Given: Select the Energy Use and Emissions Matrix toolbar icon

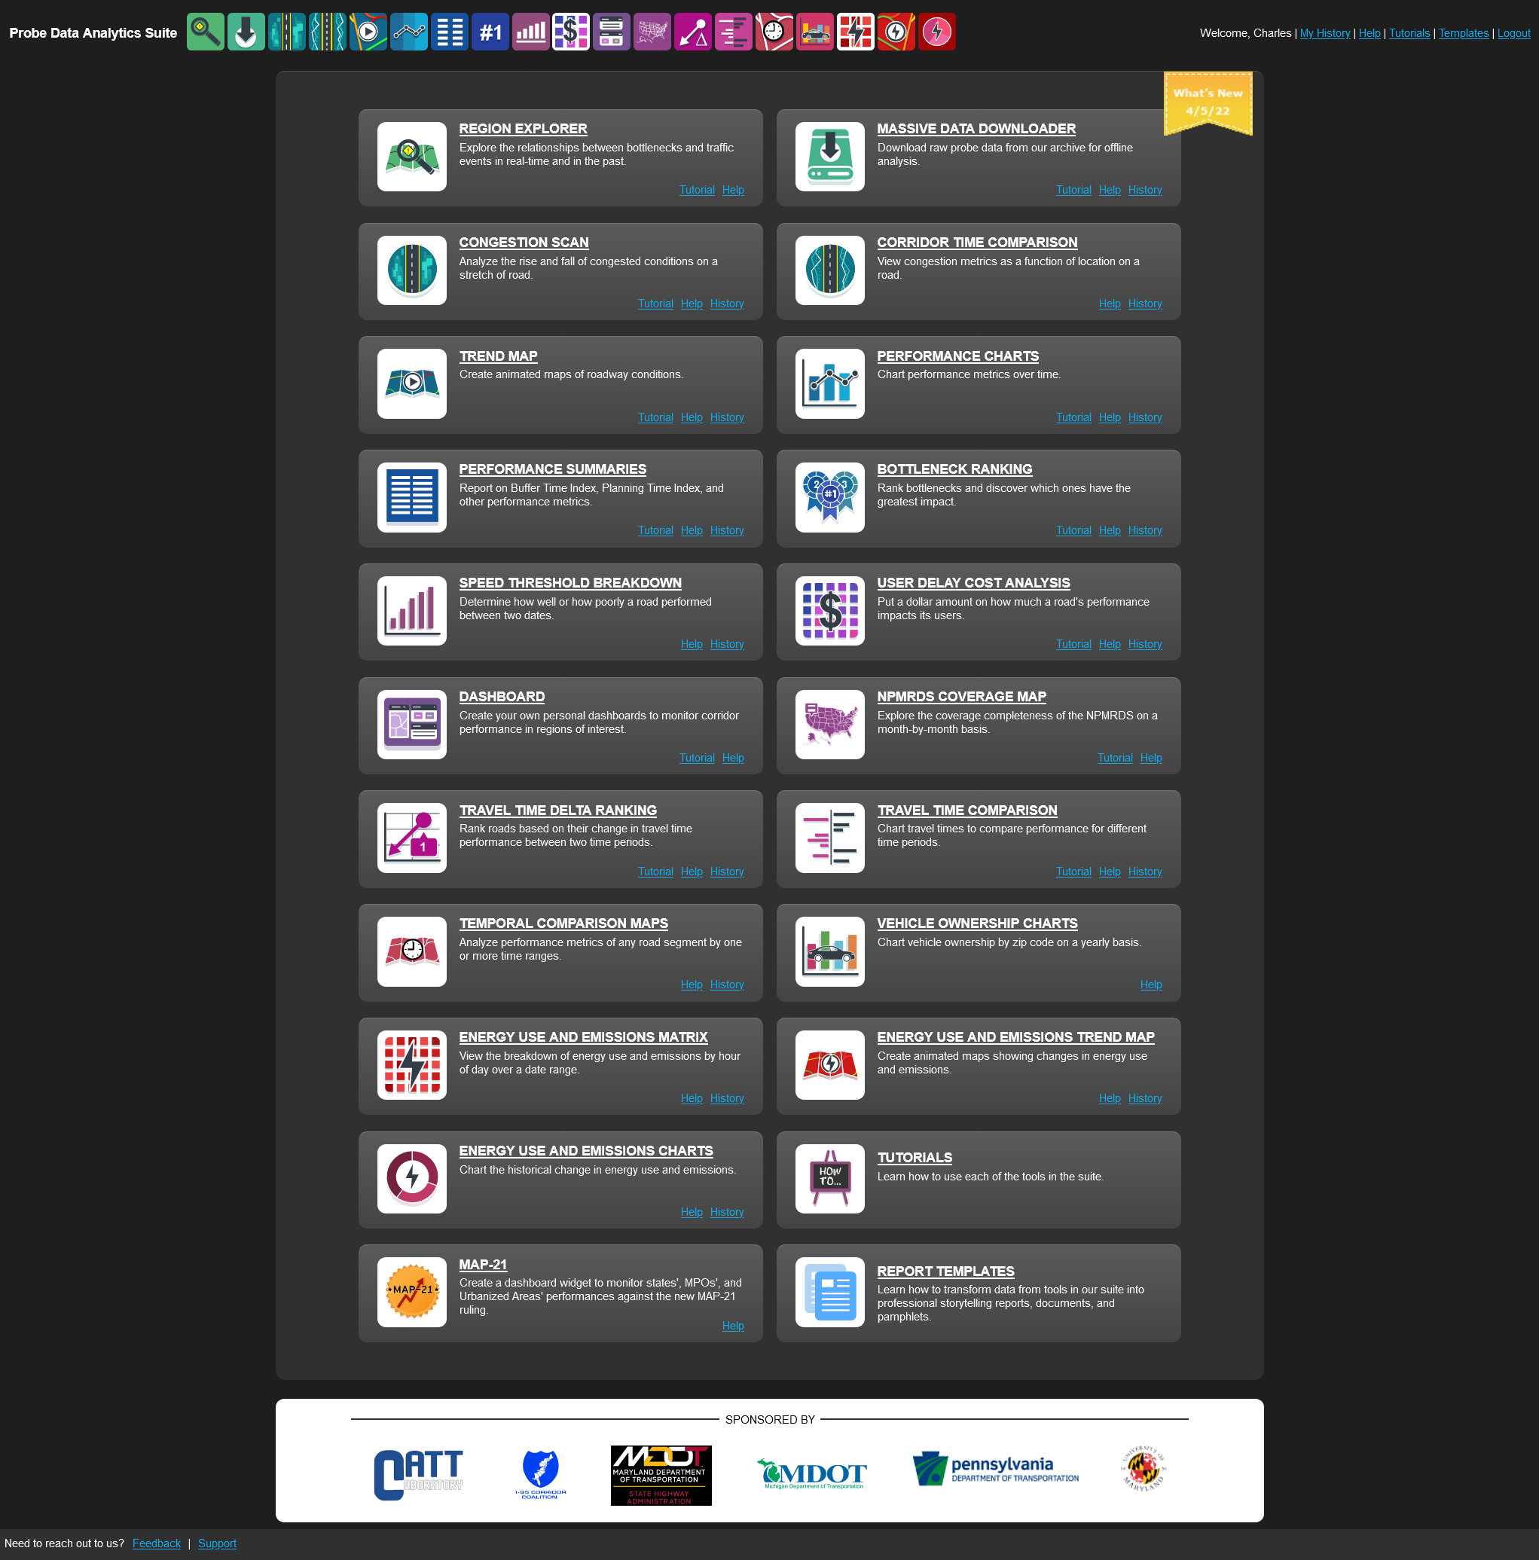Looking at the screenshot, I should click(x=856, y=32).
